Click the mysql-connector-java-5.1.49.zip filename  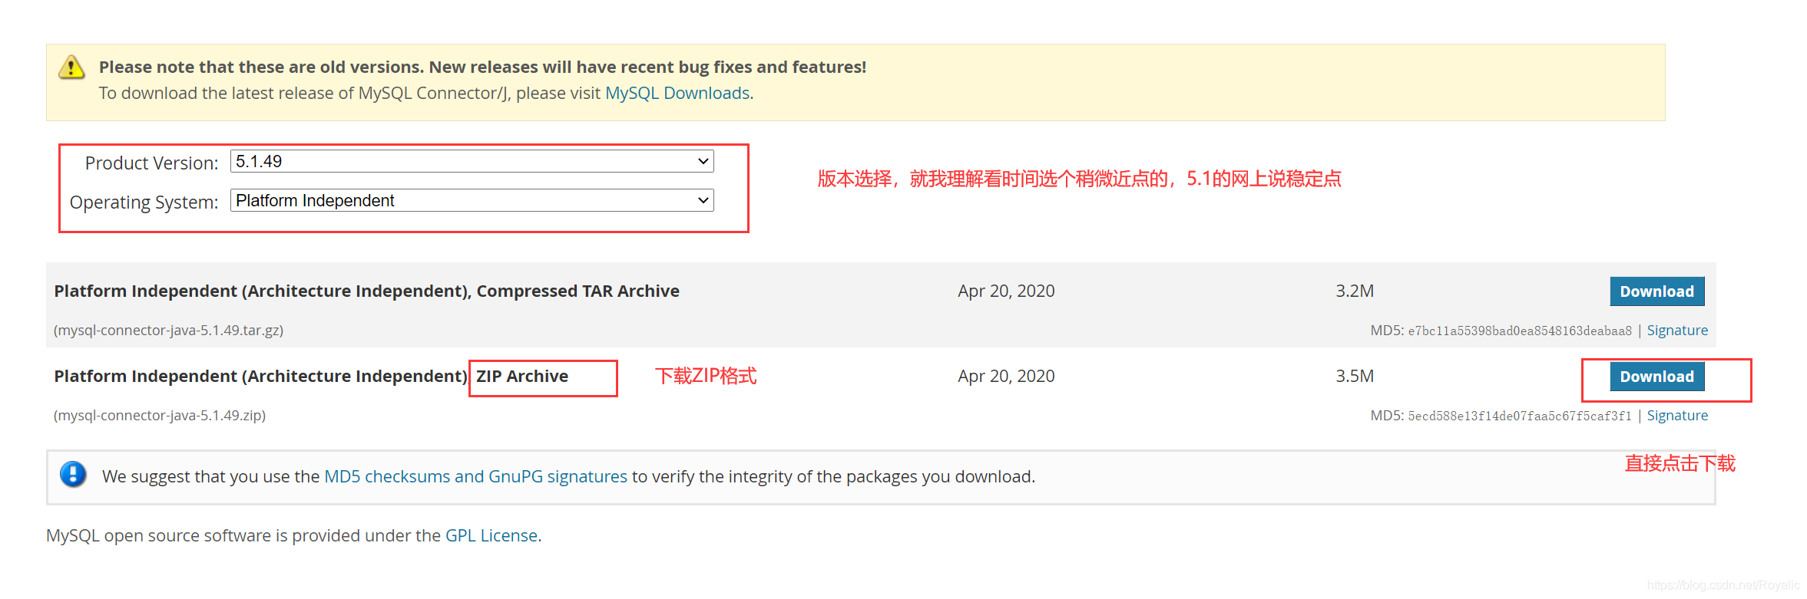click(x=159, y=415)
